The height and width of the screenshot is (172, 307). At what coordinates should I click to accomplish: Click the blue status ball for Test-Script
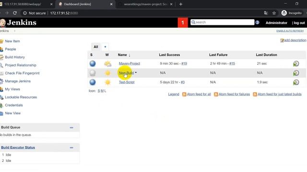tap(93, 82)
